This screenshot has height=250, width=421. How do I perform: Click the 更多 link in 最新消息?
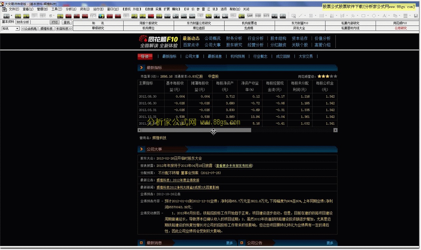[x=230, y=243]
